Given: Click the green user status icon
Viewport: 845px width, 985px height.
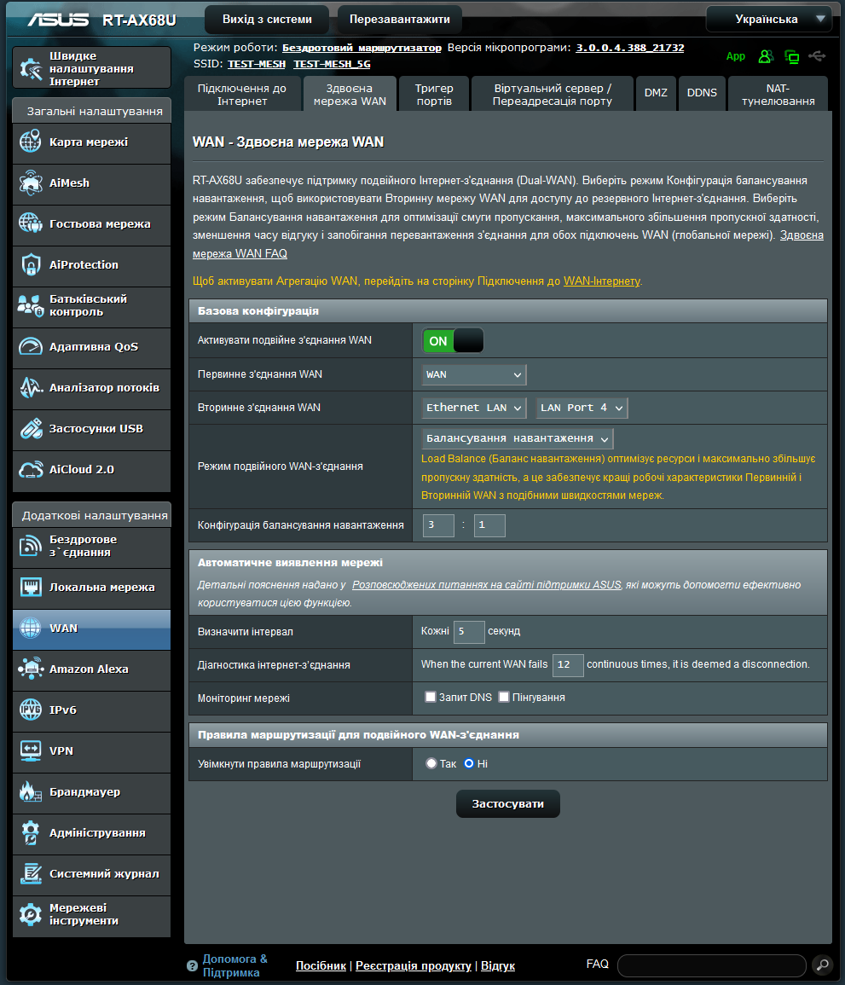Looking at the screenshot, I should coord(765,56).
